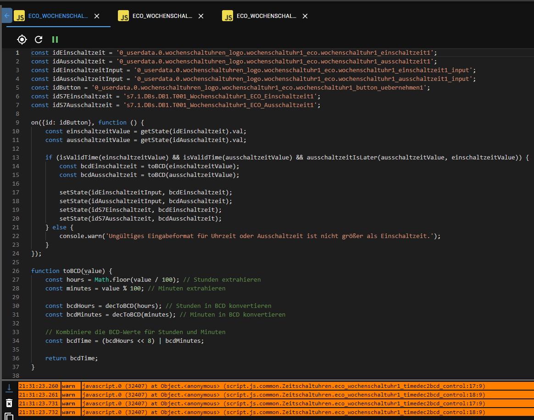Close the first ECO_WOCHENSCHAL tab
534x420 pixels.
click(x=97, y=16)
